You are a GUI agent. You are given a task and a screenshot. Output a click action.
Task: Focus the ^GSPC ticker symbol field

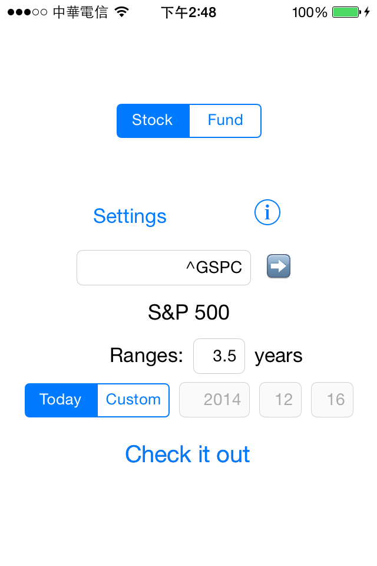click(x=164, y=268)
